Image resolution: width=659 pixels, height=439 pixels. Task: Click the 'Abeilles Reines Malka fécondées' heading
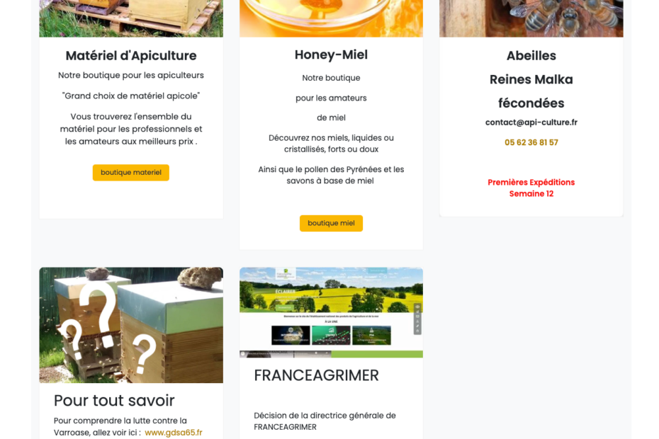[531, 79]
